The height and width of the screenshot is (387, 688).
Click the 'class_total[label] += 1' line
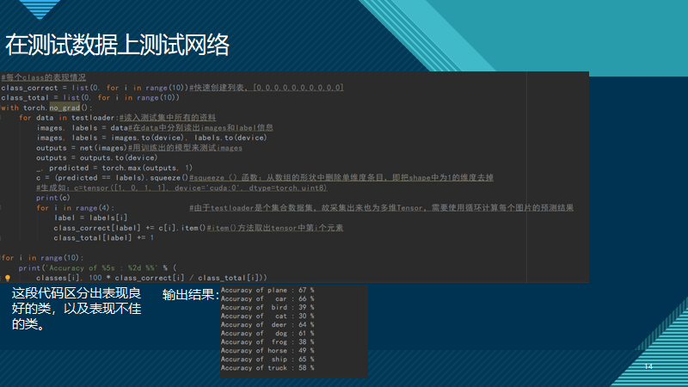click(104, 238)
